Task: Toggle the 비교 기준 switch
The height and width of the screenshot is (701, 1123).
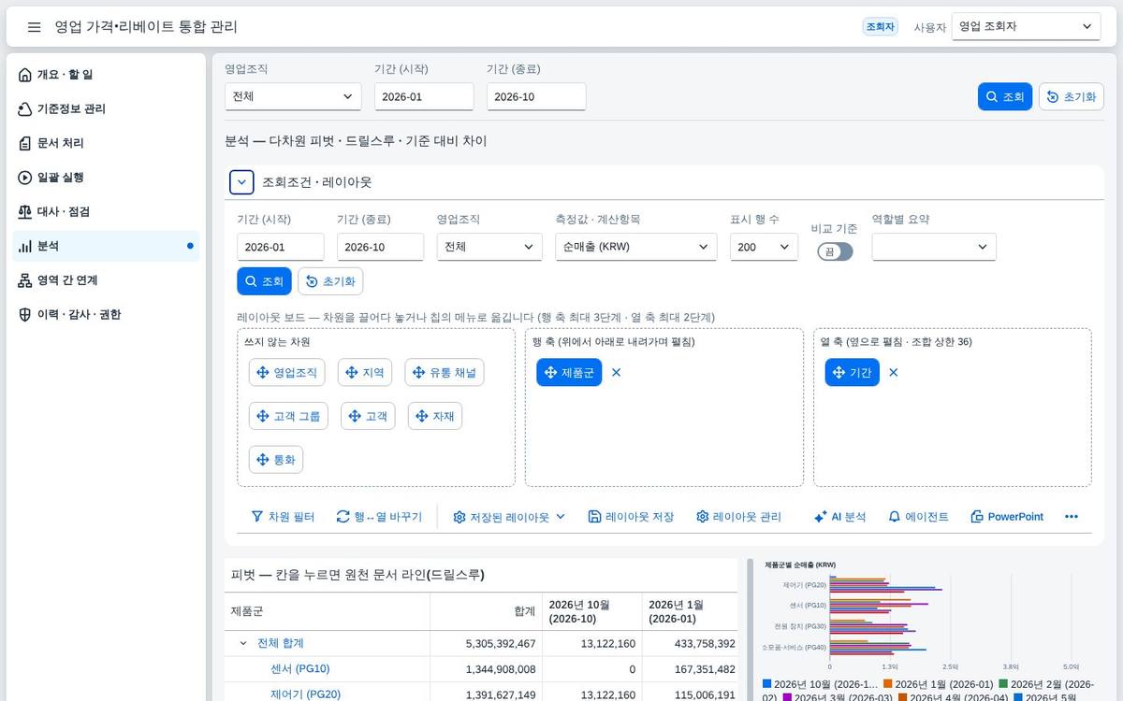Action: pos(835,251)
